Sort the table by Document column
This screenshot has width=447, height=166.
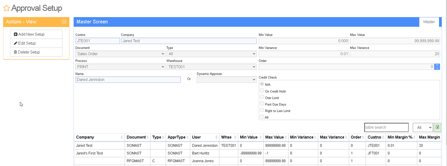click(137, 137)
